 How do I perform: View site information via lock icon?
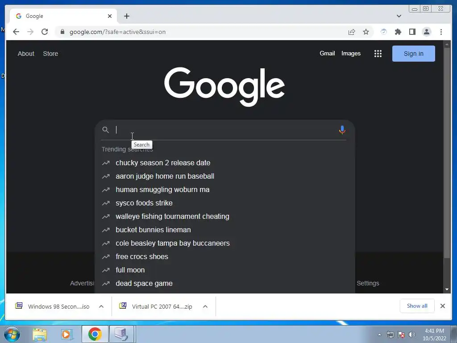click(x=62, y=32)
